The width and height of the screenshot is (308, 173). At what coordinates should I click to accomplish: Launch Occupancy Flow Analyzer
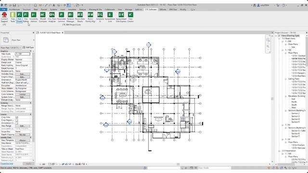[x=52, y=17]
